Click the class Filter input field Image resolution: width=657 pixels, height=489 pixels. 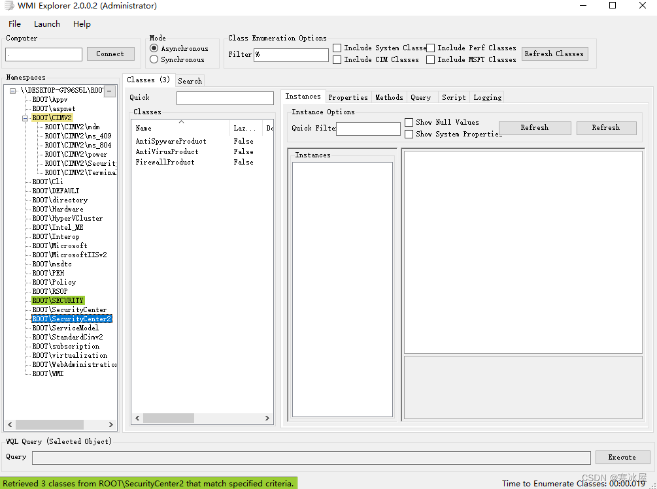(x=291, y=55)
